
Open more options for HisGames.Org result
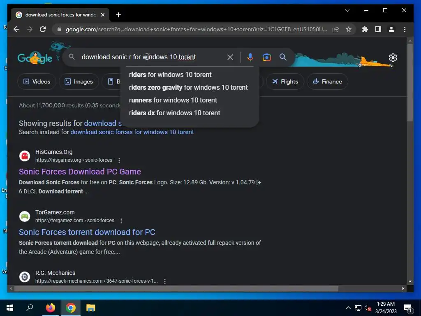point(119,160)
